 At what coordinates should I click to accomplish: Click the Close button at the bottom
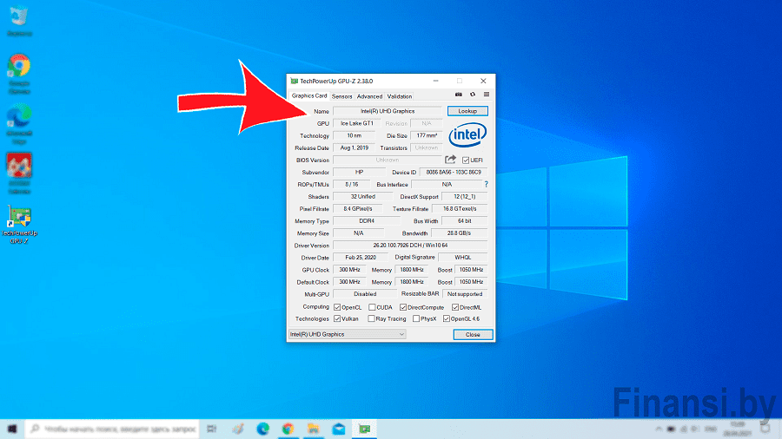pos(473,335)
